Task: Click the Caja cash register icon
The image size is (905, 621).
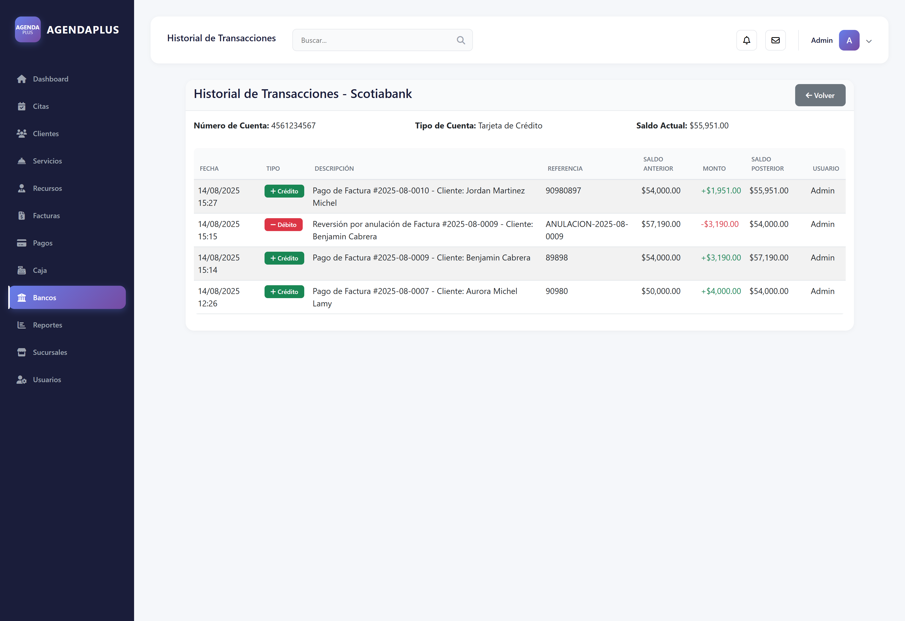Action: coord(22,270)
